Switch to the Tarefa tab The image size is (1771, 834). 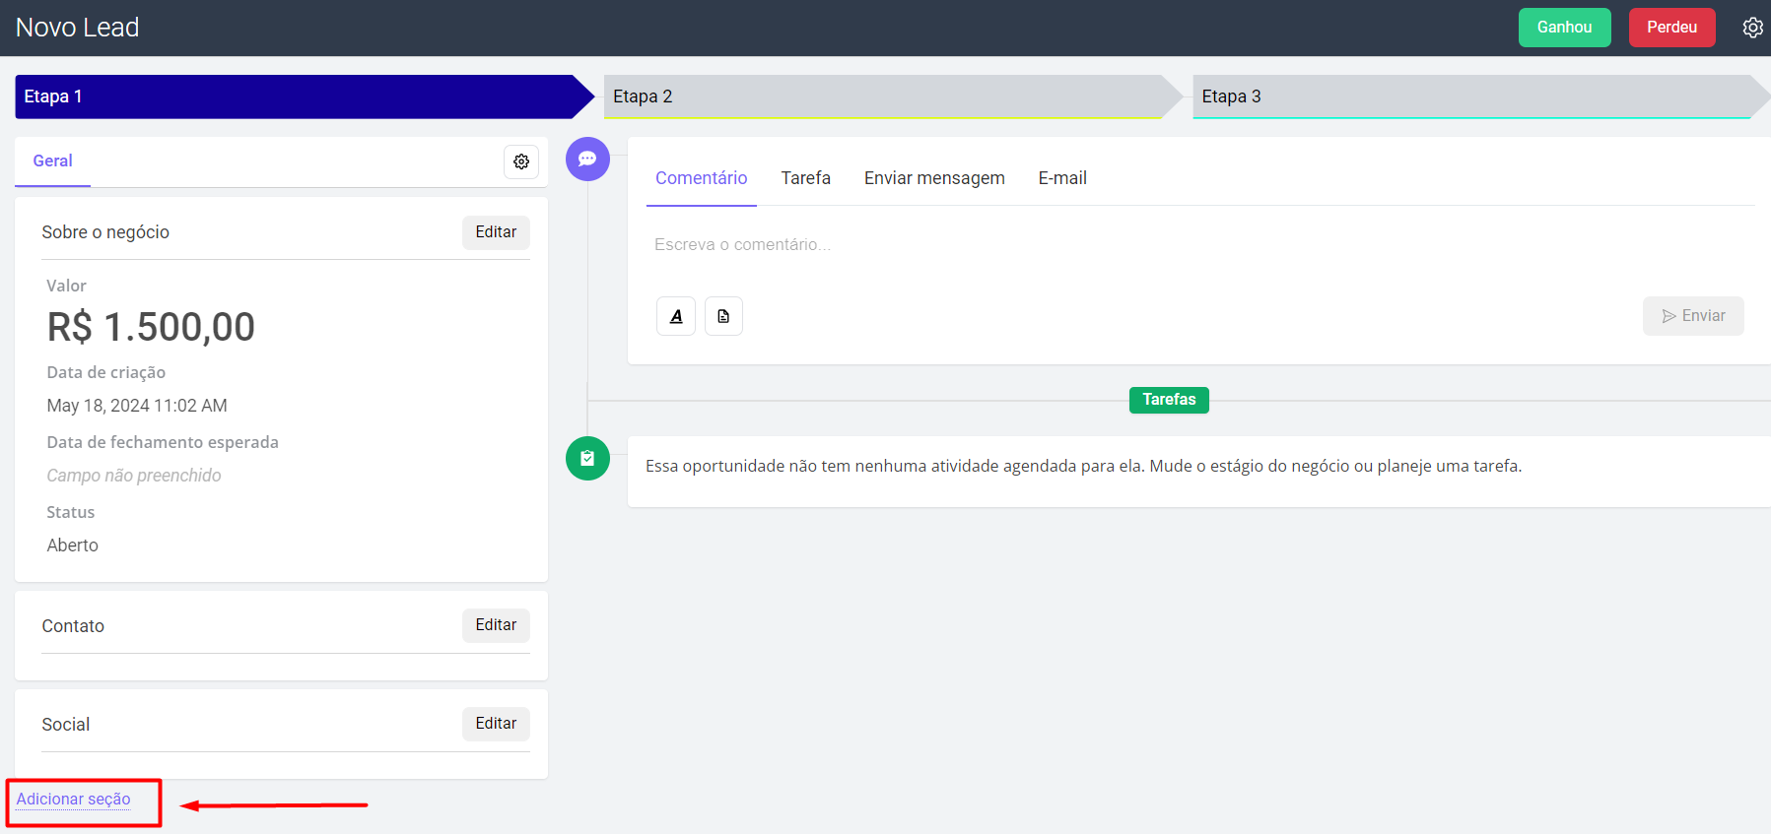pyautogui.click(x=805, y=178)
